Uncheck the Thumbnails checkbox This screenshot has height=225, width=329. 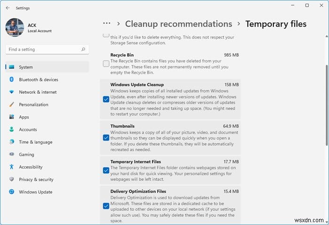click(x=106, y=138)
